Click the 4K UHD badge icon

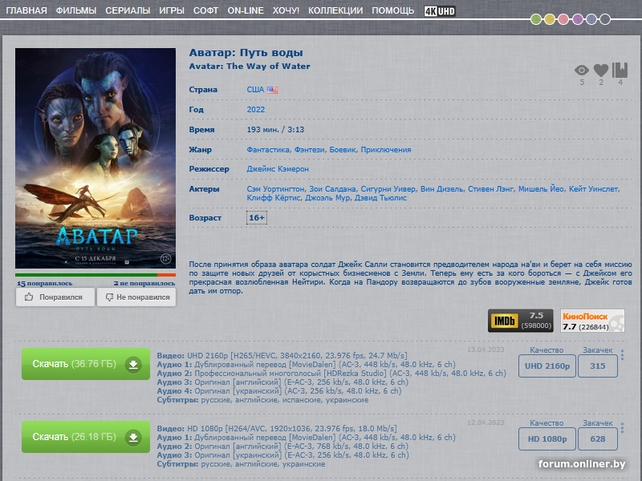[x=440, y=10]
